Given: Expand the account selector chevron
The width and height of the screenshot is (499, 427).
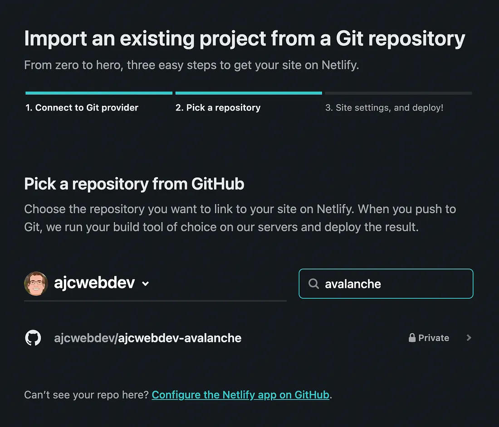Looking at the screenshot, I should (145, 284).
